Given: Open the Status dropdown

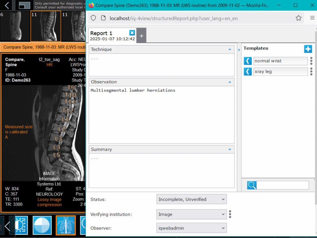Looking at the screenshot, I should pos(191,199).
